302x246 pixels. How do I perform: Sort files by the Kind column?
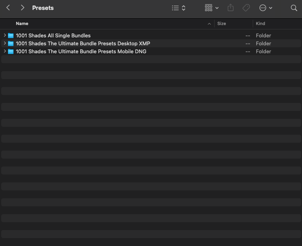click(x=260, y=23)
